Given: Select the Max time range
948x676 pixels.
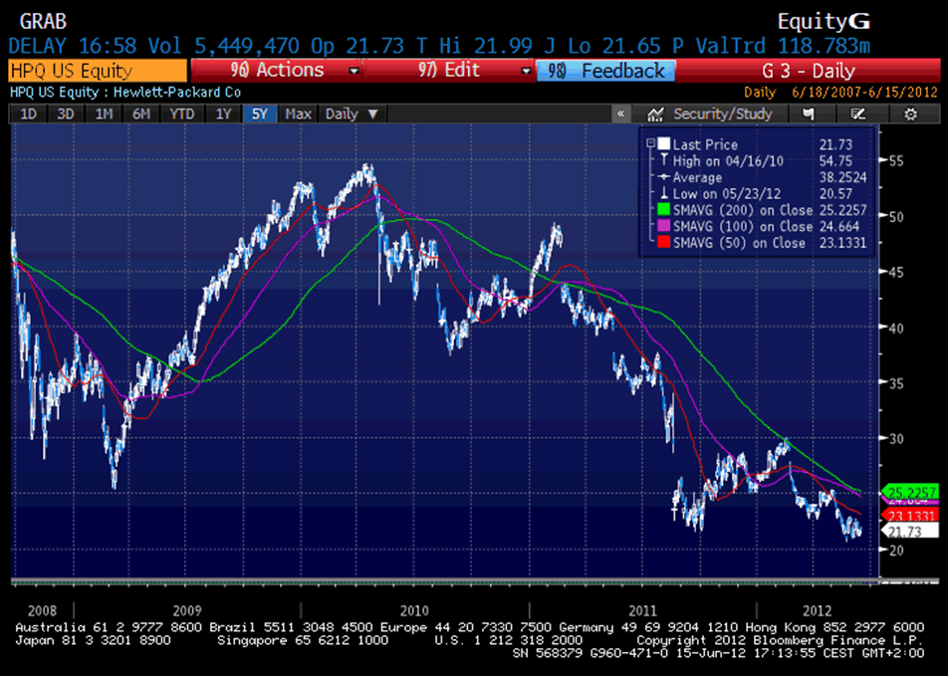Looking at the screenshot, I should (298, 113).
